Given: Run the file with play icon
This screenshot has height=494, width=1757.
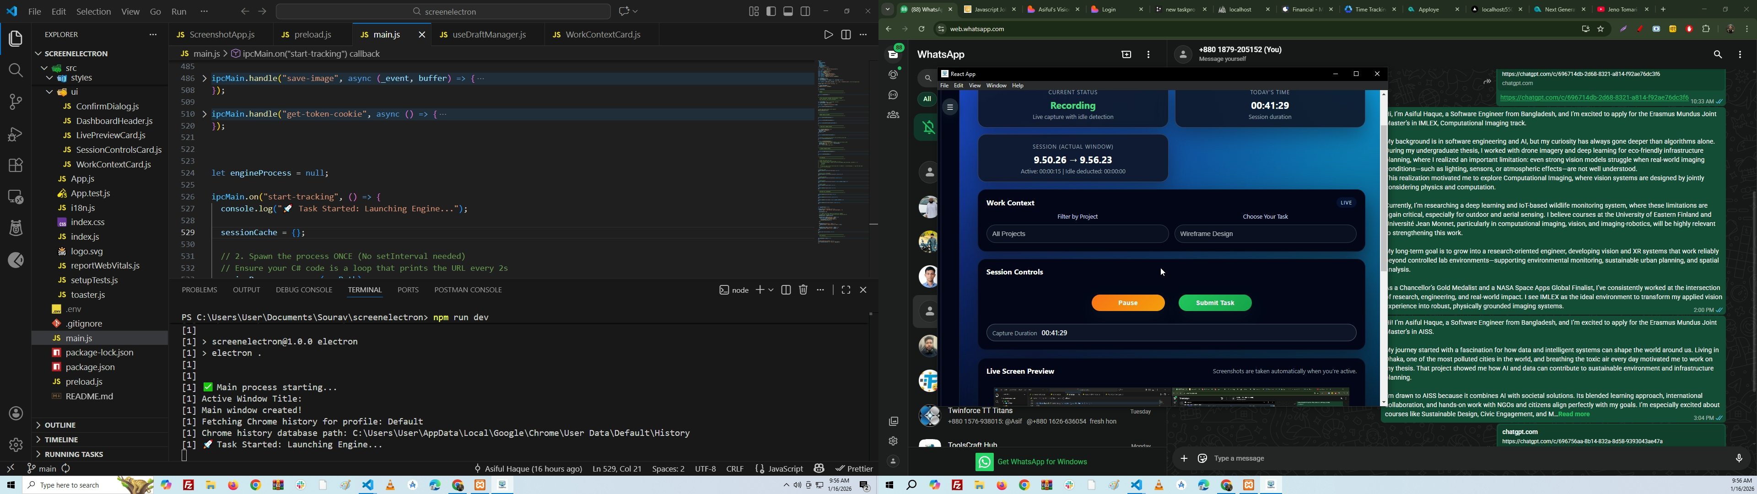Looking at the screenshot, I should click(x=828, y=35).
